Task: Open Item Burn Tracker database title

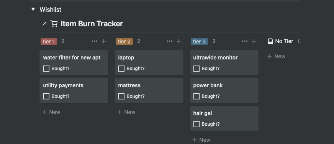Action: coord(92,24)
